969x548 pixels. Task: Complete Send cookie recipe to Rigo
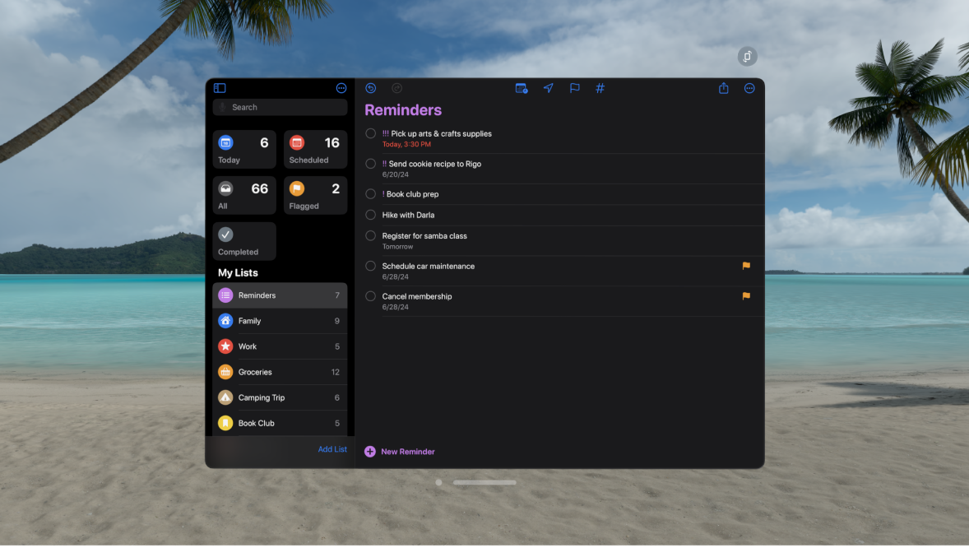[x=371, y=164]
